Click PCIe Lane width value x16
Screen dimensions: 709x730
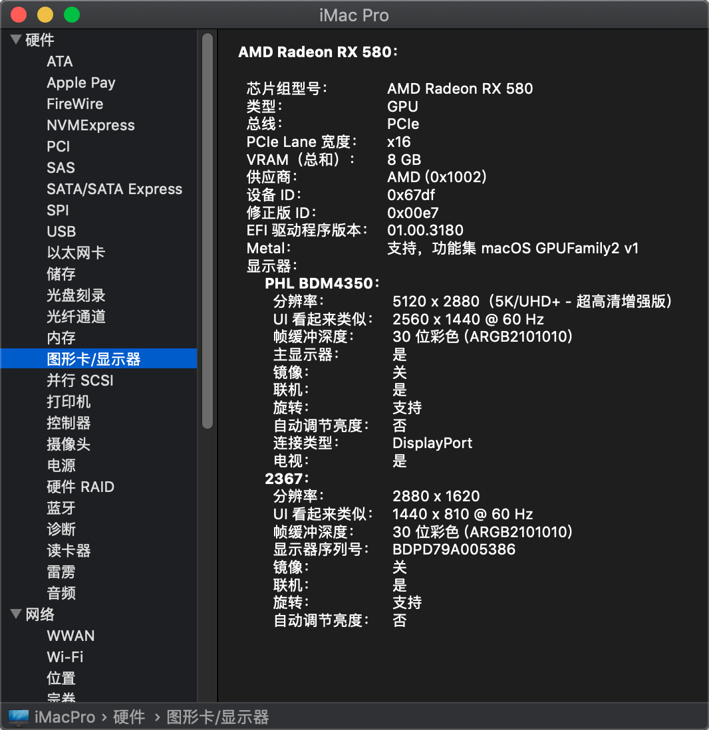coord(399,142)
